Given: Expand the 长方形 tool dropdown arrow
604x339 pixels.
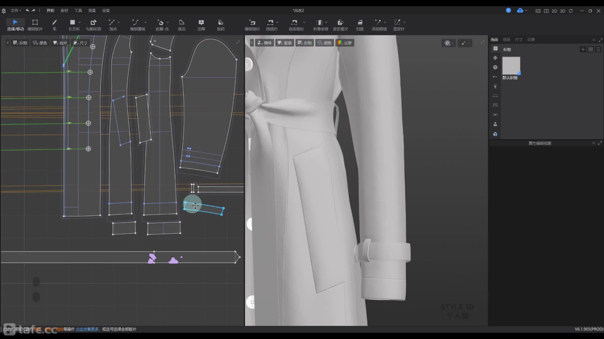Looking at the screenshot, I should (80, 22).
